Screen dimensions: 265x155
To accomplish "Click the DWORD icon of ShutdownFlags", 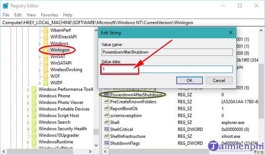I will pyautogui.click(x=106, y=143).
